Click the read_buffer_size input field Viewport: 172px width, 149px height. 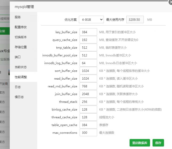[88, 78]
